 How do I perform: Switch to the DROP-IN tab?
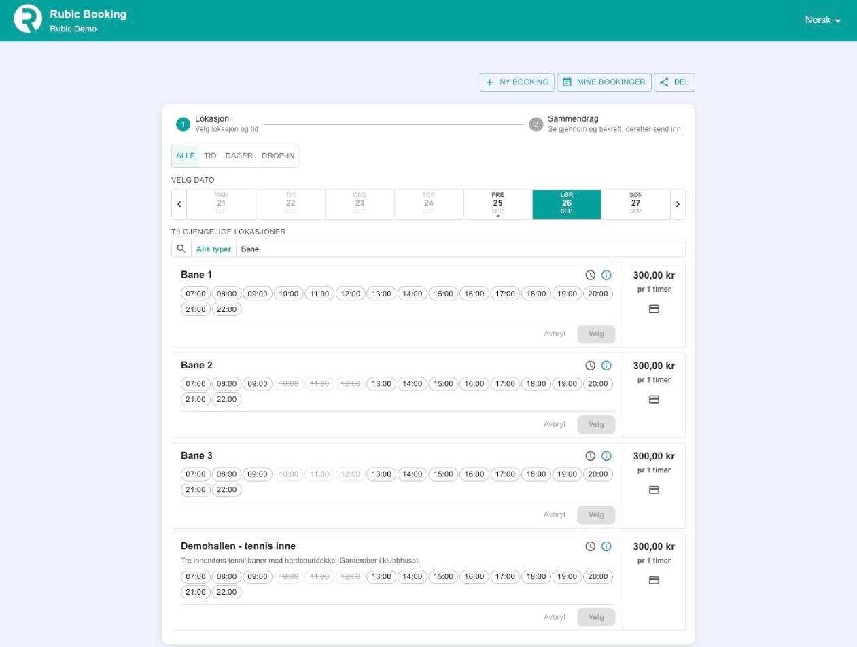pos(278,156)
